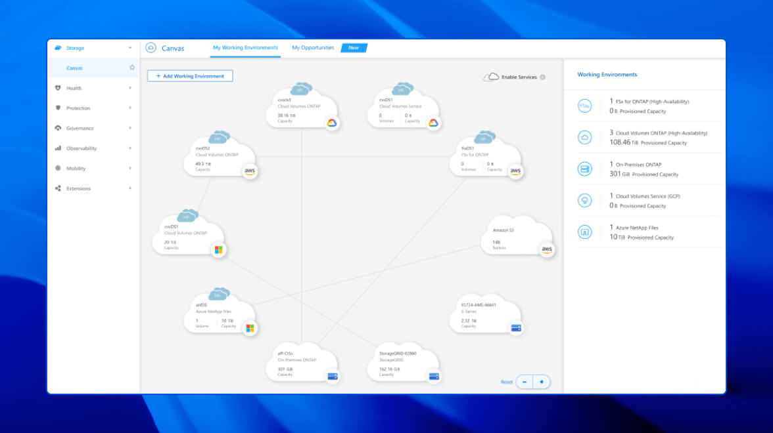
Task: Click the Azure NetApp Files icon
Action: 584,232
